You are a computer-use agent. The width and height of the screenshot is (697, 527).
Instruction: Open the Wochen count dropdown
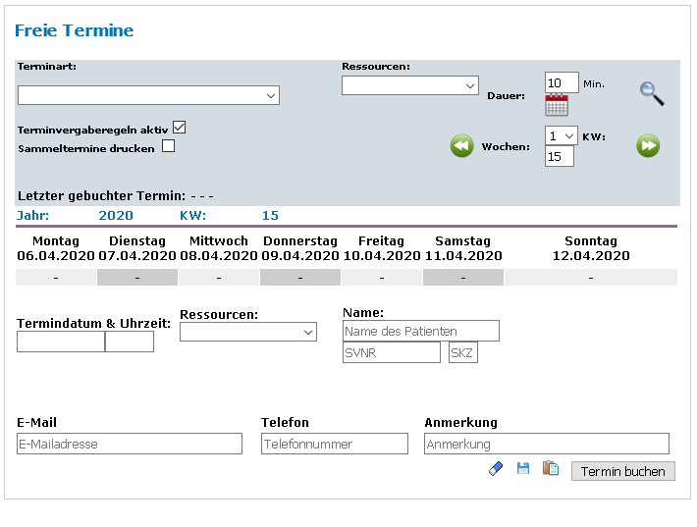point(562,136)
